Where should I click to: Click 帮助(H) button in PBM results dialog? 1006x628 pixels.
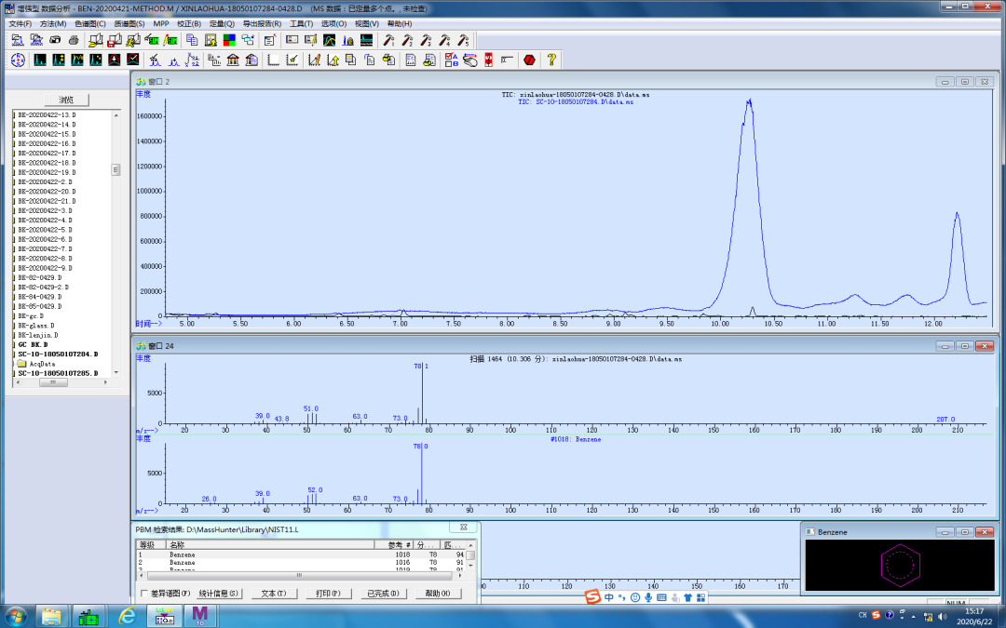[438, 594]
